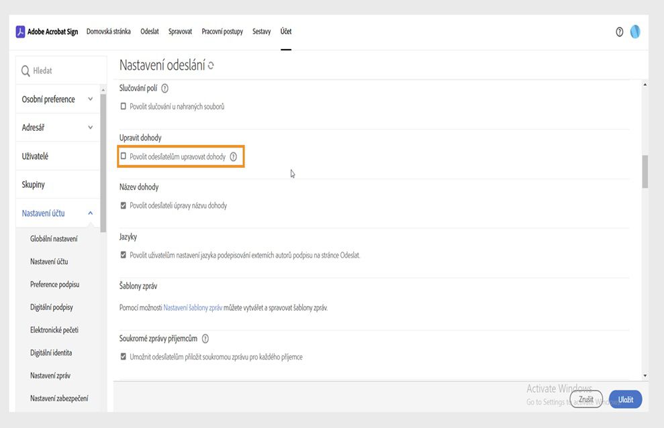This screenshot has width=664, height=428.
Task: Enable Povolit slučování u nahraných souborů checkbox
Action: pos(124,106)
